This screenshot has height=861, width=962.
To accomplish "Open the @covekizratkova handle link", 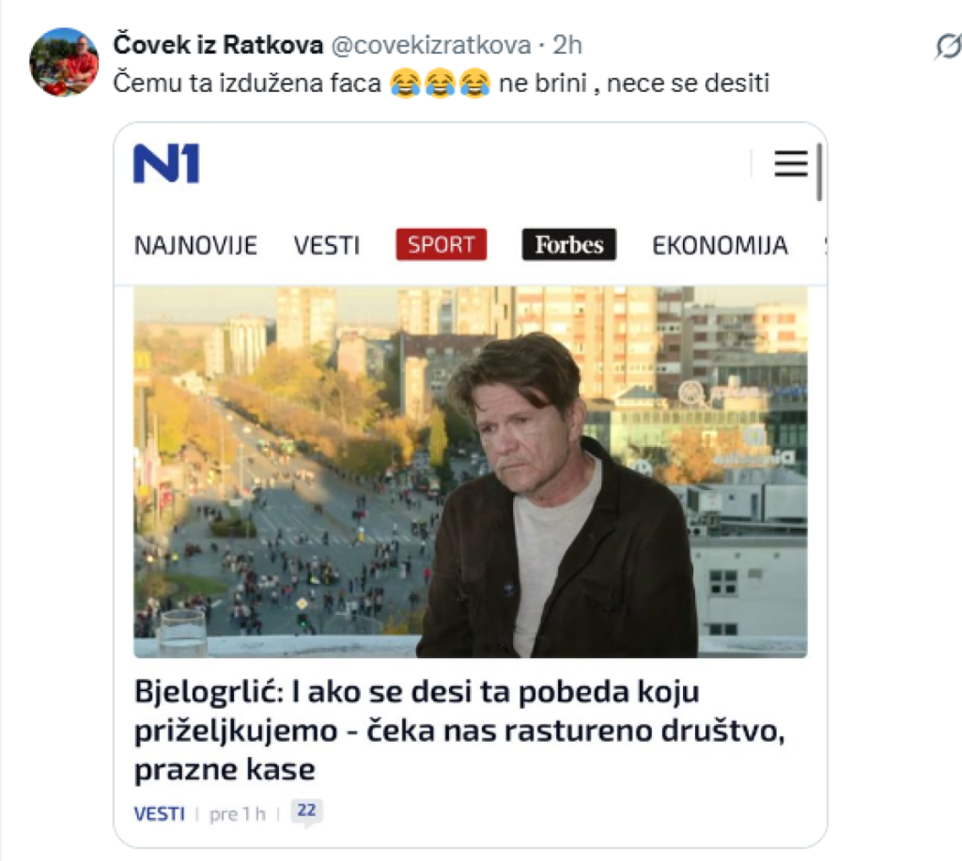I will coord(431,45).
